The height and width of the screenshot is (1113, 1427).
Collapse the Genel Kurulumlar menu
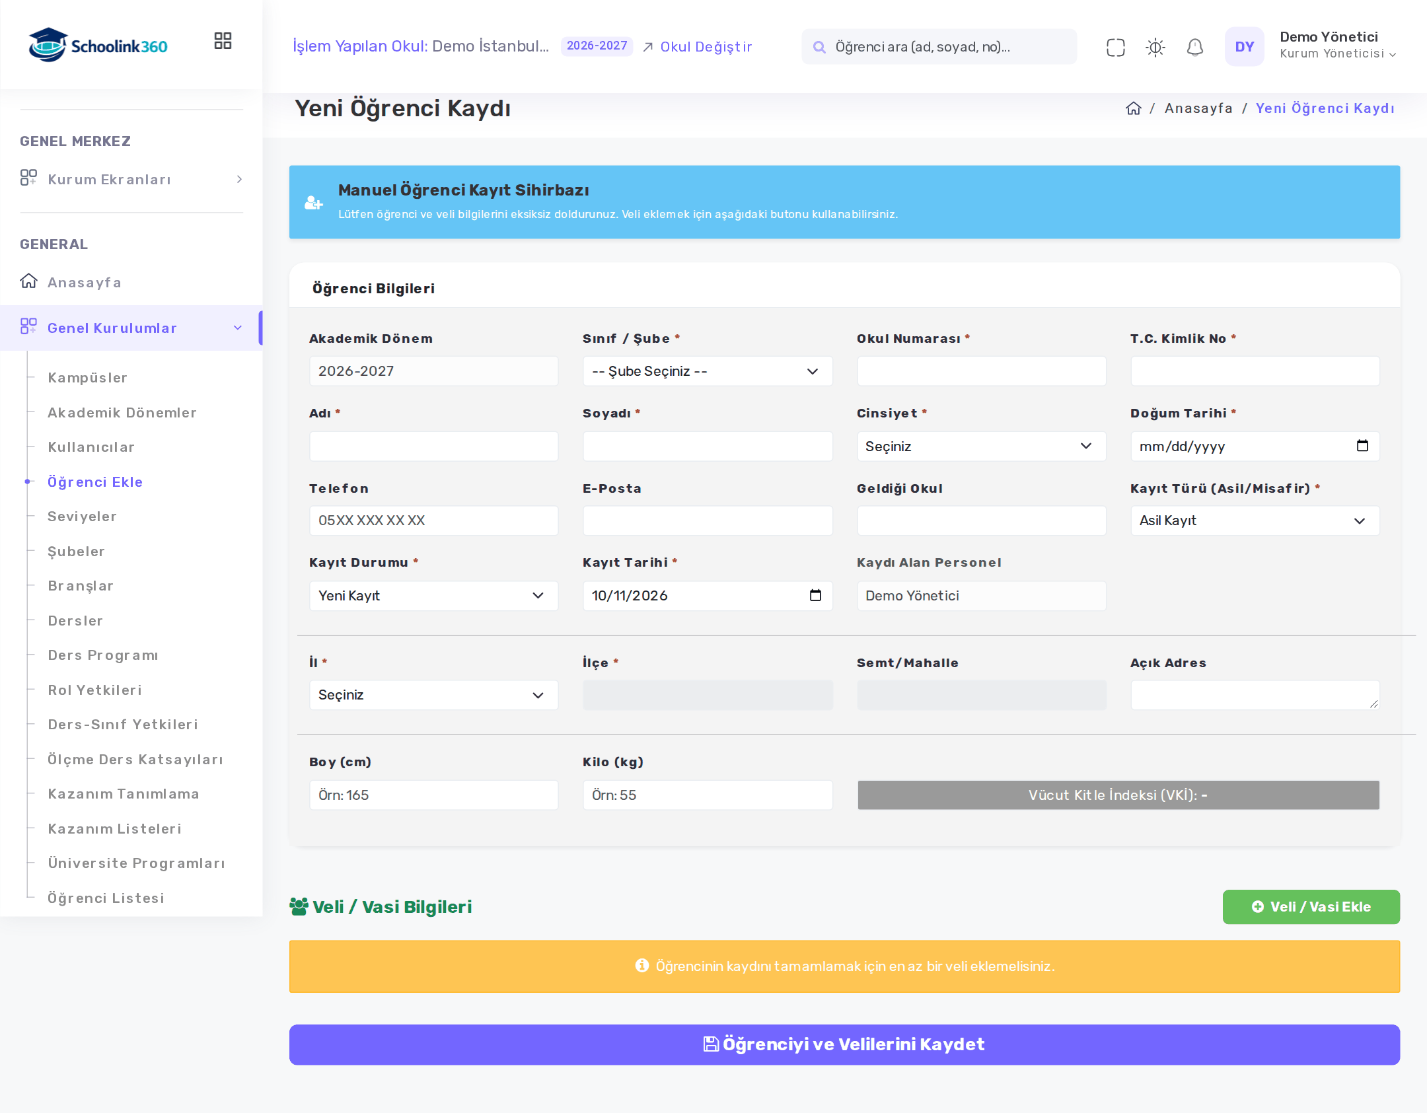point(131,328)
